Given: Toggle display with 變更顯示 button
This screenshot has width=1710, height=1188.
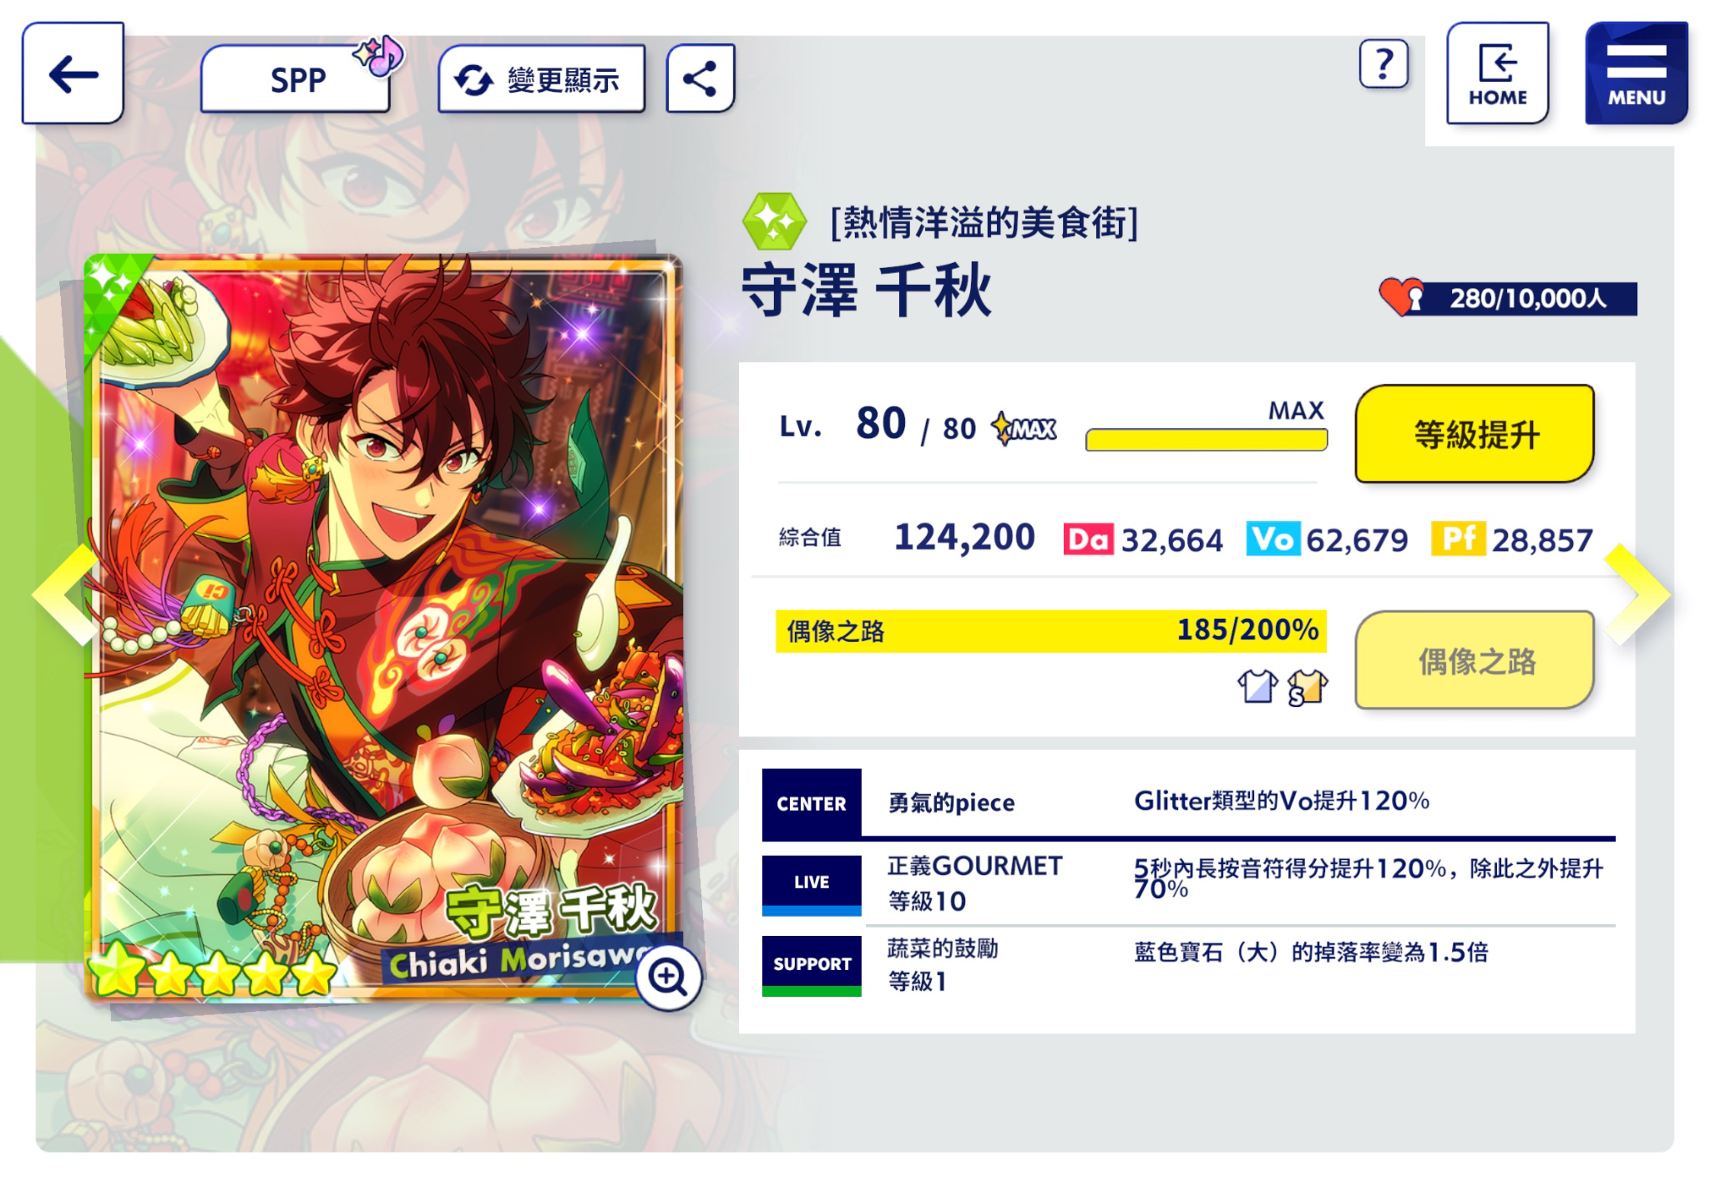Looking at the screenshot, I should 542,79.
